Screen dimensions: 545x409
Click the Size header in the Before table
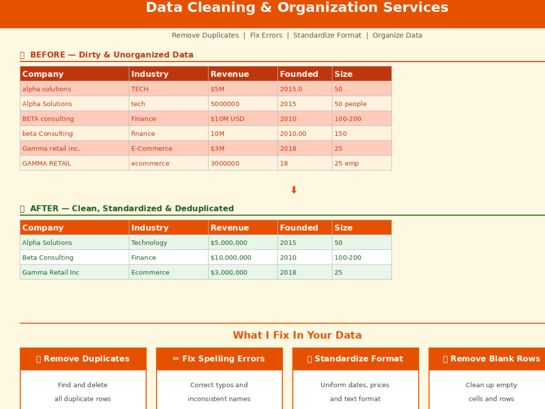362,74
